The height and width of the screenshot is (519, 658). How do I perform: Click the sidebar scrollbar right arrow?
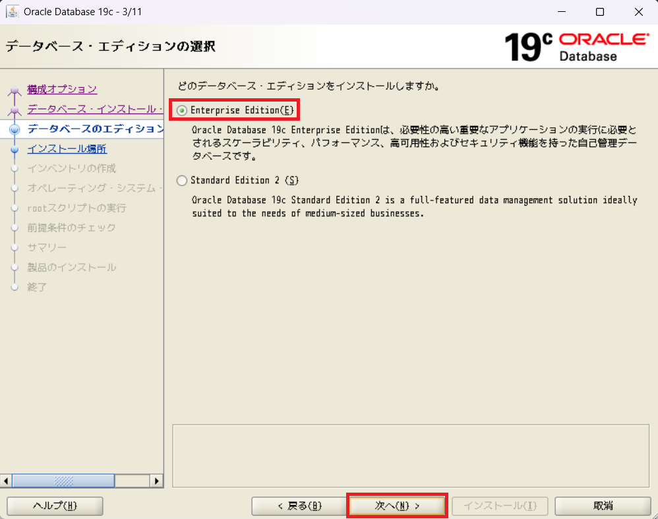click(x=156, y=481)
